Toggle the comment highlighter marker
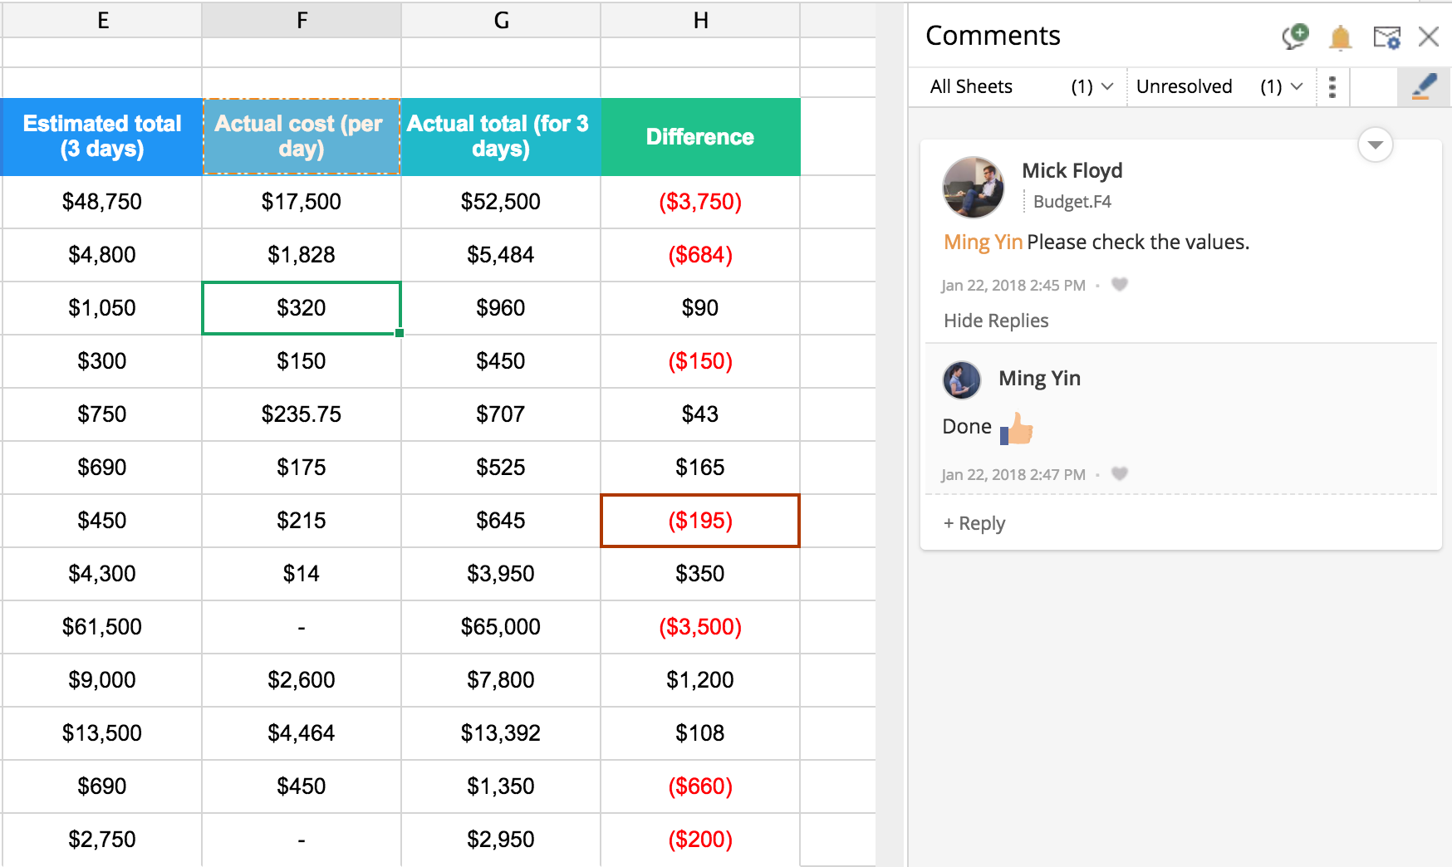Image resolution: width=1452 pixels, height=867 pixels. coord(1424,86)
